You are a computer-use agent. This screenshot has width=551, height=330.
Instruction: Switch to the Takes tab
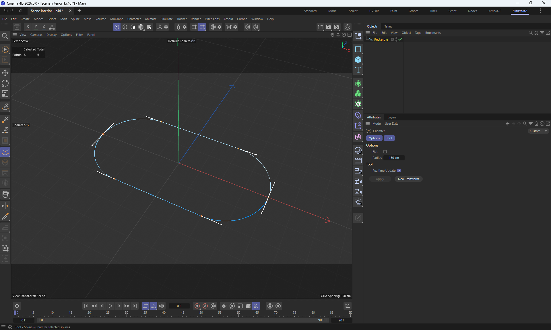click(x=388, y=26)
